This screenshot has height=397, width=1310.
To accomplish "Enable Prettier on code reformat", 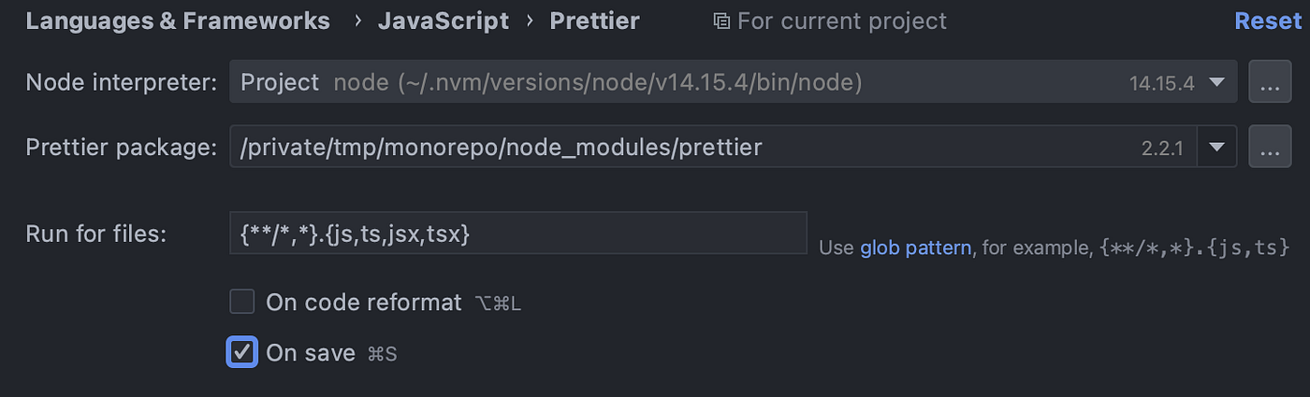I will pyautogui.click(x=242, y=302).
